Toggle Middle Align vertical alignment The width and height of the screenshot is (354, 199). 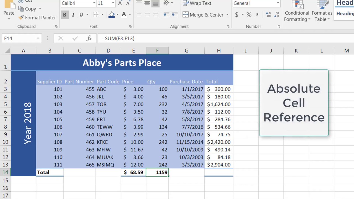147,3
